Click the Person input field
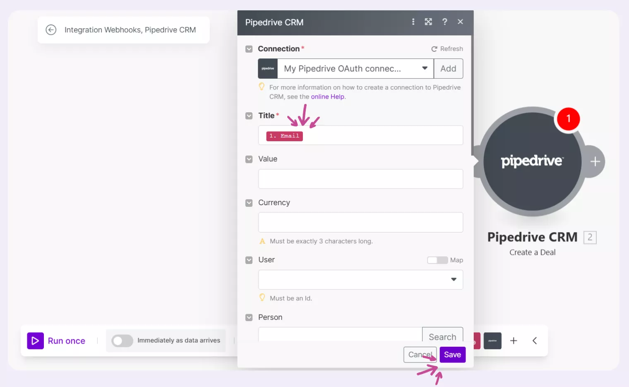This screenshot has width=629, height=387. click(340, 335)
